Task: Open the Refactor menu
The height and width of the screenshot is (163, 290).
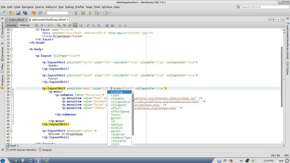Action: (x=51, y=7)
